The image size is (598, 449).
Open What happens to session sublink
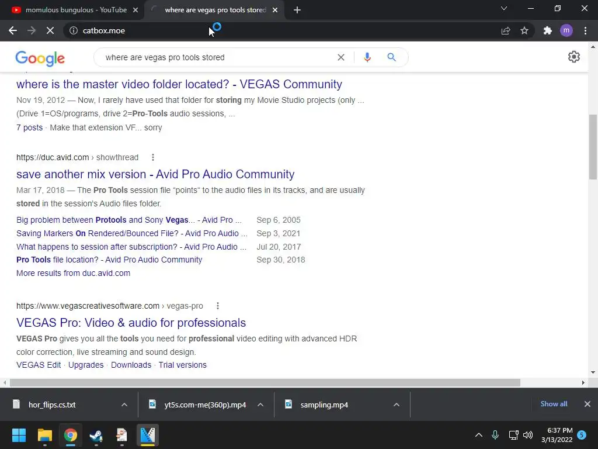[131, 247]
